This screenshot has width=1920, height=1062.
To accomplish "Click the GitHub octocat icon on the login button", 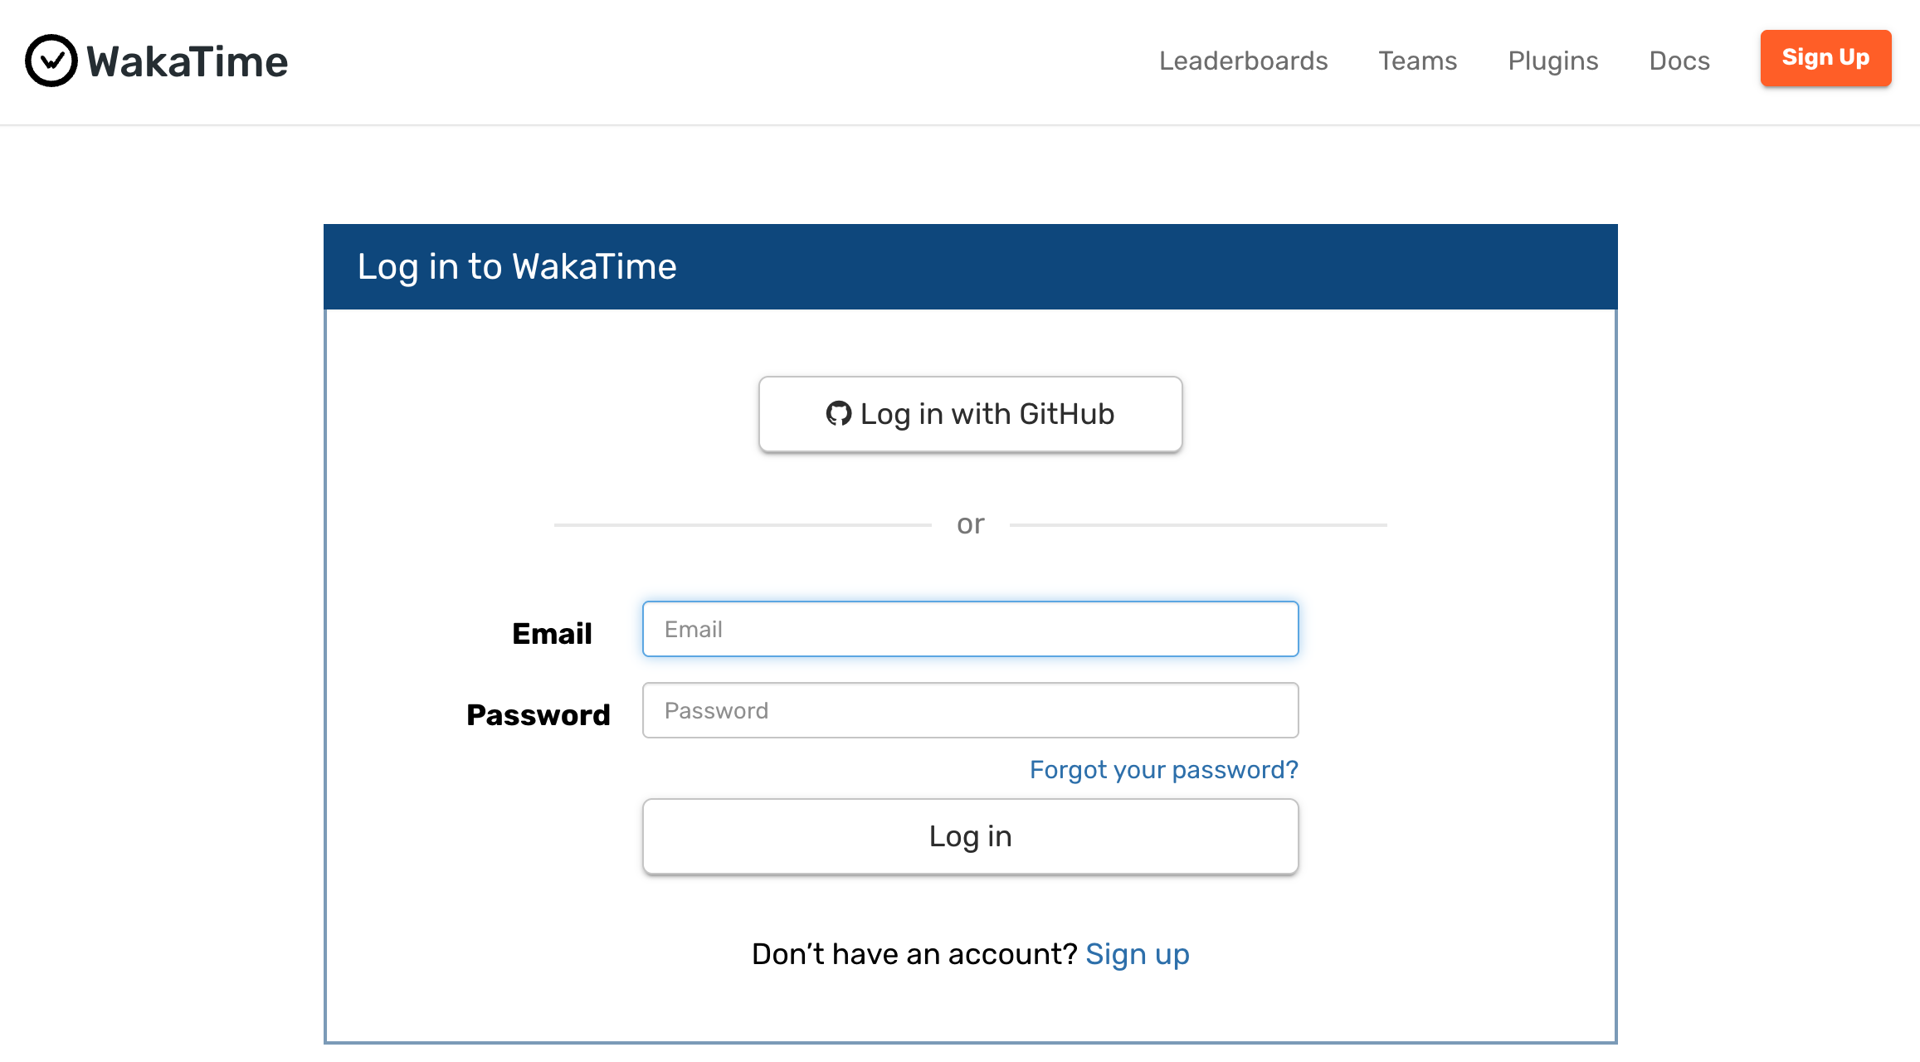I will pos(840,413).
